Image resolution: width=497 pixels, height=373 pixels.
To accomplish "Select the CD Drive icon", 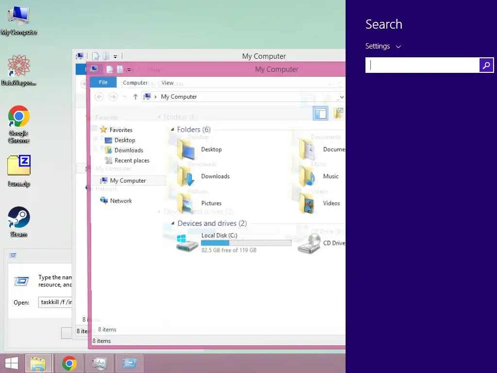I will [309, 243].
